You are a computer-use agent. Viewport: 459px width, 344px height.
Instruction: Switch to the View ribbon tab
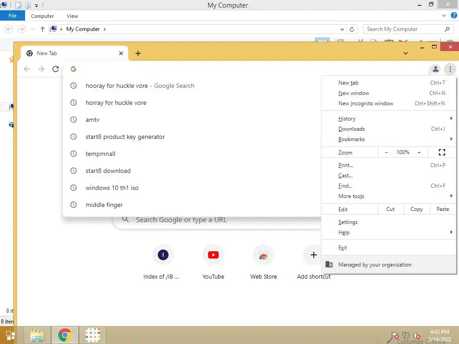coord(72,16)
